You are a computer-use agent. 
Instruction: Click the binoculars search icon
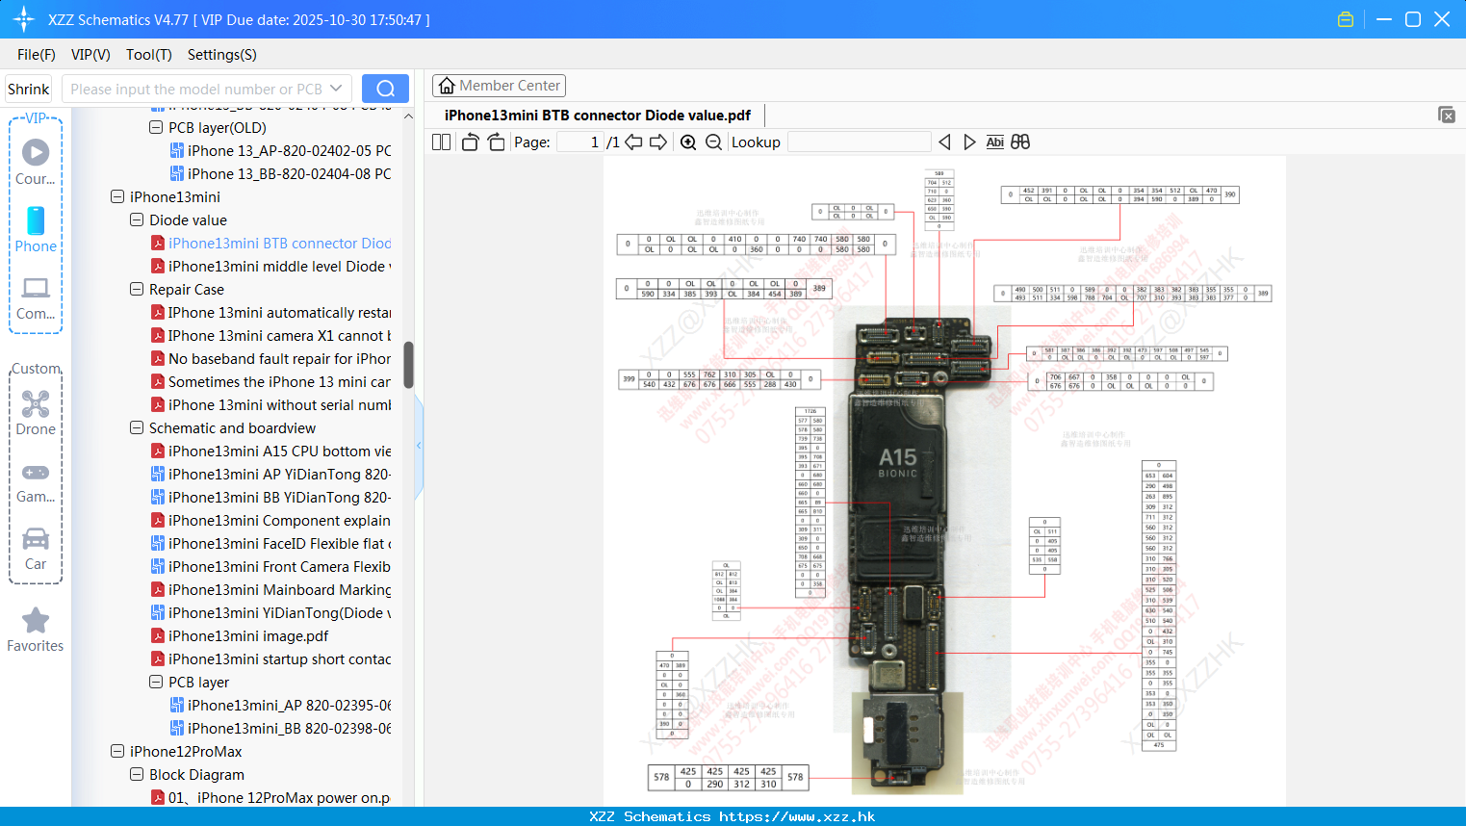[1020, 142]
